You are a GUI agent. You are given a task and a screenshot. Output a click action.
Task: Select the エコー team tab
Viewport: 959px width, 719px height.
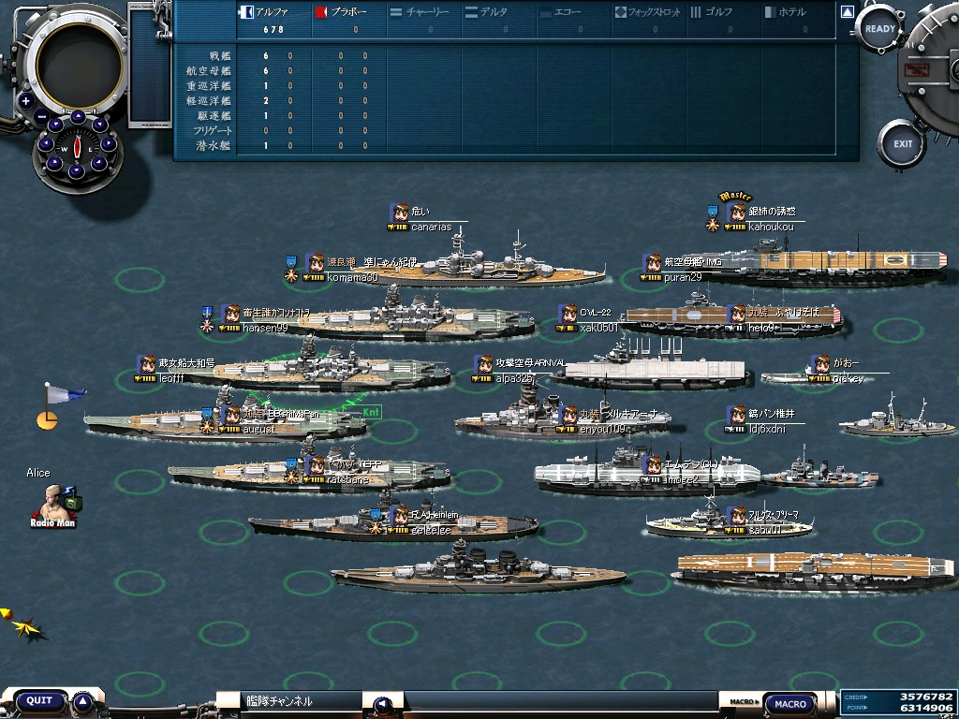574,20
